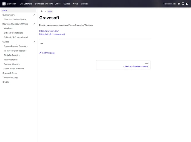Click the TBA text
Viewport: 191px width, 142px height.
point(41,44)
